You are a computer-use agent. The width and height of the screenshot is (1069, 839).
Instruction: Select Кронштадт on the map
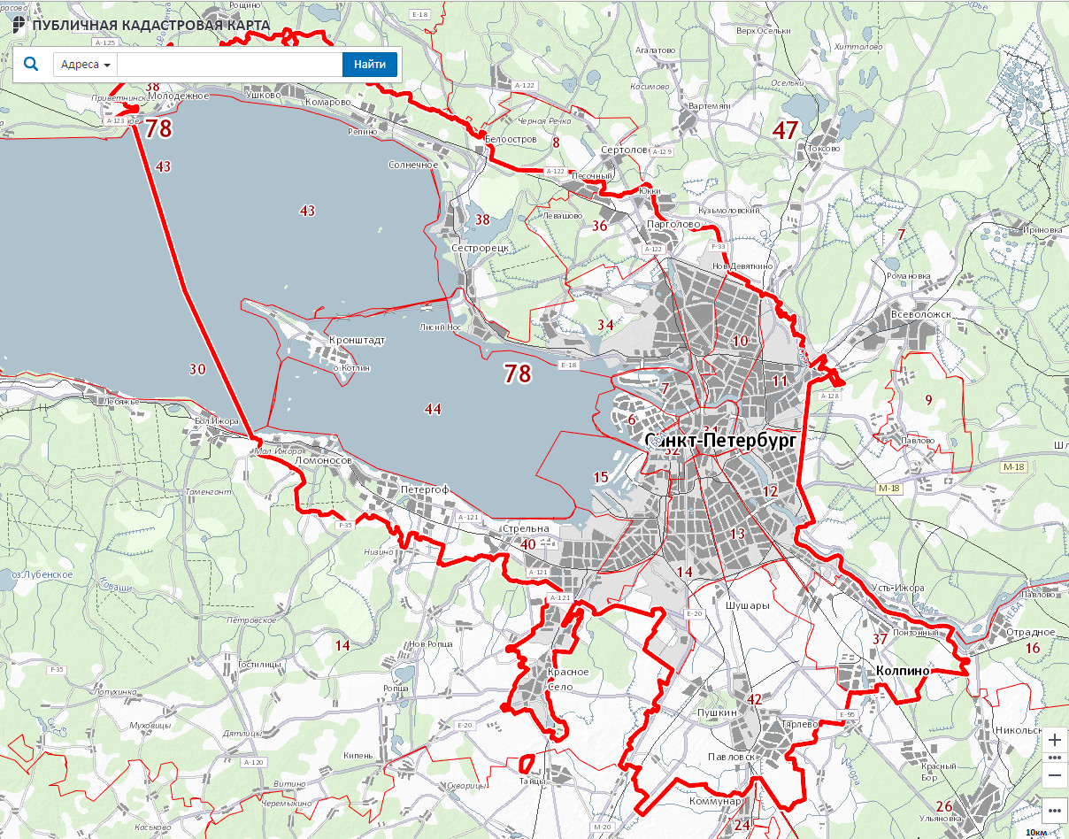tap(357, 340)
